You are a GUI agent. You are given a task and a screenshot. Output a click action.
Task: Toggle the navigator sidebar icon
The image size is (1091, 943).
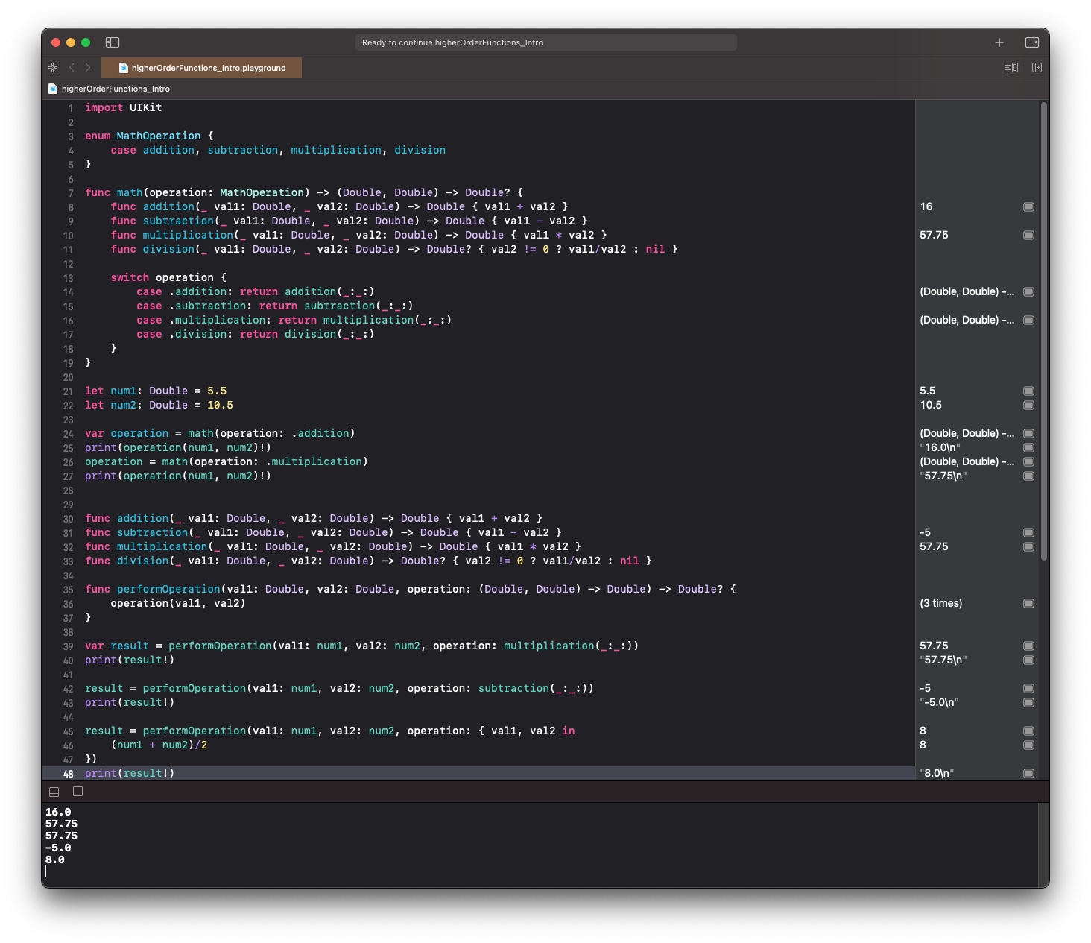[113, 42]
